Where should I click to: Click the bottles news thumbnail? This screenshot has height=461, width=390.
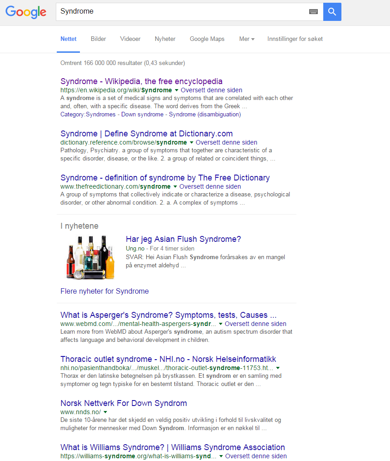[88, 257]
